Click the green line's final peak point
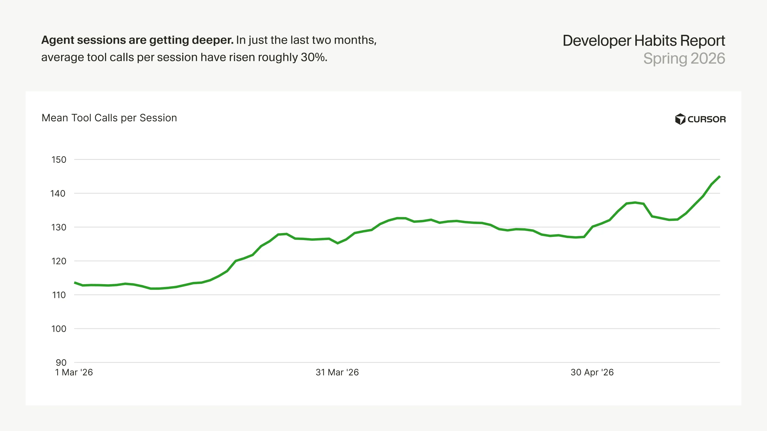 point(719,177)
